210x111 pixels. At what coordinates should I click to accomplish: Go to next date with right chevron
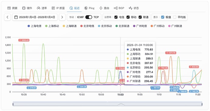[x=62, y=17]
